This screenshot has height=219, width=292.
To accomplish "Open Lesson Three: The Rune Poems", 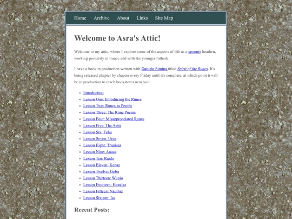I will (109, 112).
